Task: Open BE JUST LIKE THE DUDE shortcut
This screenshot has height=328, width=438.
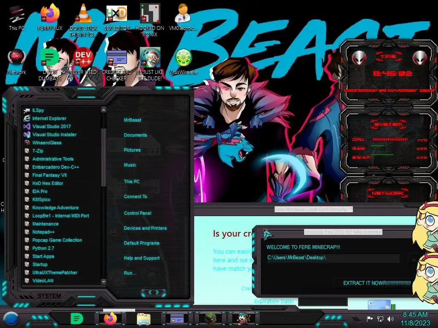Action: point(150,65)
